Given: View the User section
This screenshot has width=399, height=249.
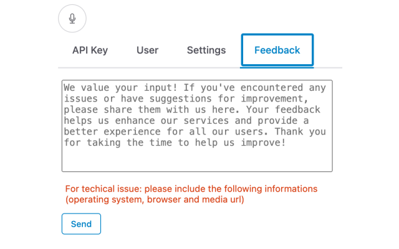Looking at the screenshot, I should coord(147,50).
